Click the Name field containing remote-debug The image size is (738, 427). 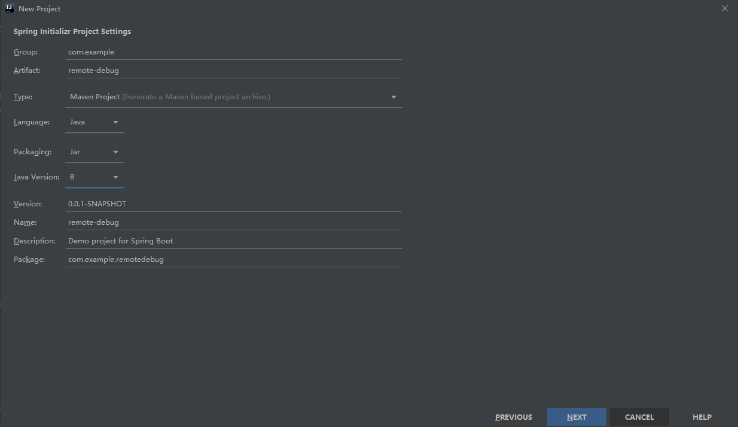(234, 222)
